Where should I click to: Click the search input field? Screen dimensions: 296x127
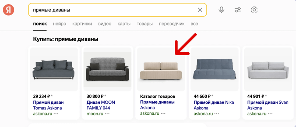pyautogui.click(x=113, y=10)
